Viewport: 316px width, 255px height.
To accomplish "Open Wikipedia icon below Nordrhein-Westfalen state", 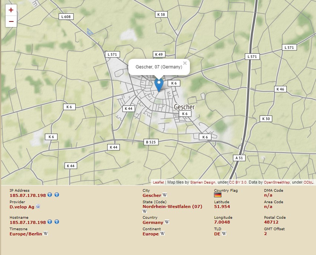I will [145, 211].
